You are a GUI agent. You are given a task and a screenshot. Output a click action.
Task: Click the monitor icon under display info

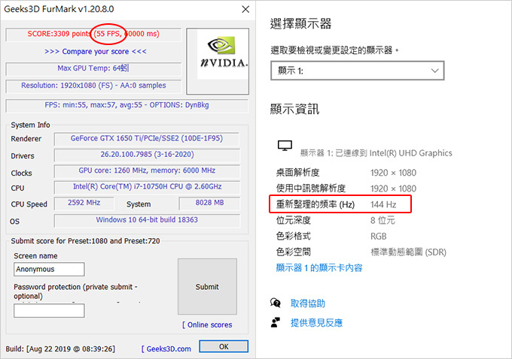pyautogui.click(x=285, y=146)
